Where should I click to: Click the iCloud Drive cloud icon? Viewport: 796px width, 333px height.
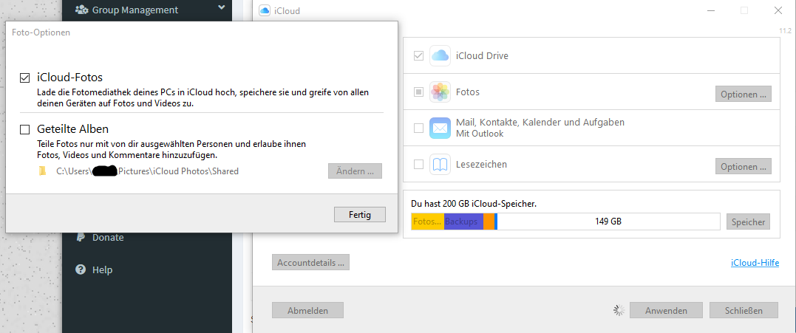pos(440,56)
